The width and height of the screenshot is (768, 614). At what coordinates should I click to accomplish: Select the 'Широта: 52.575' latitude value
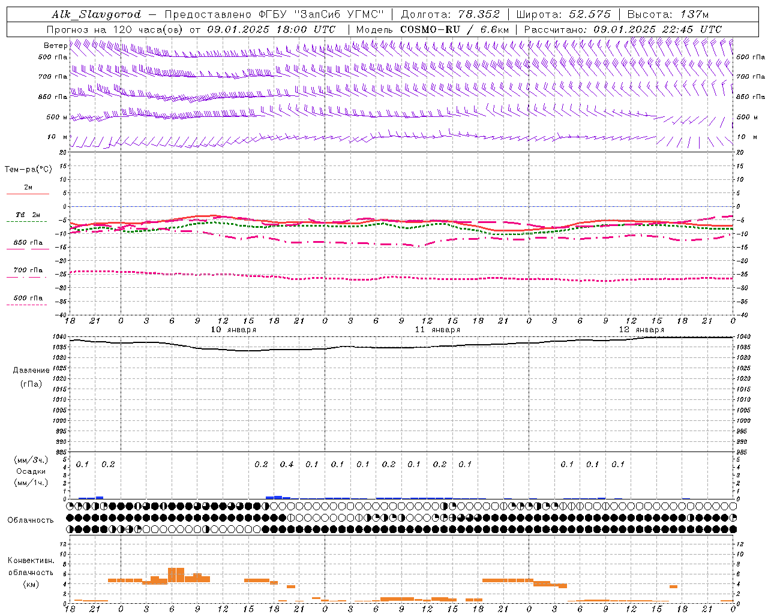coord(563,14)
